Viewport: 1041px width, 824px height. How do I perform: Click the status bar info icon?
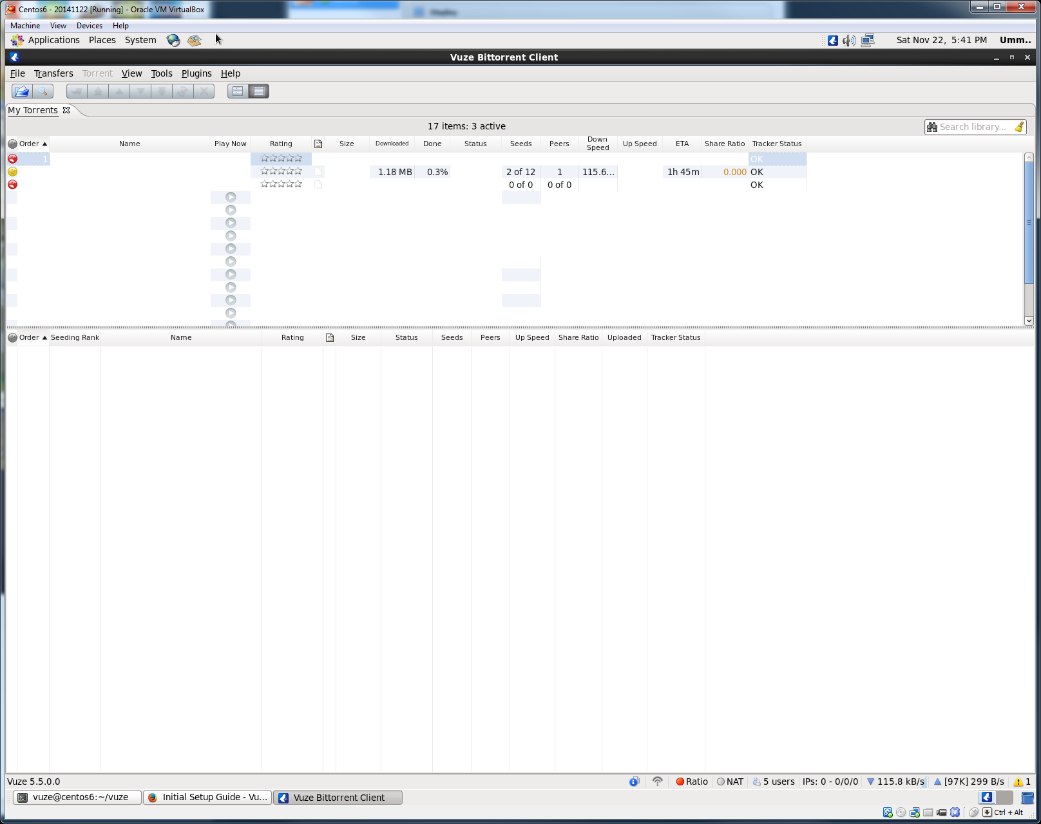(x=635, y=782)
